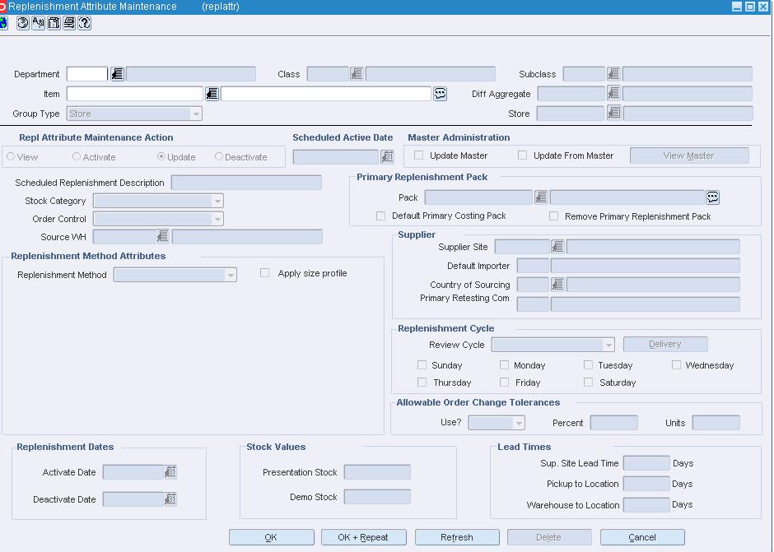Click the View Master button
The width and height of the screenshot is (774, 552).
coord(689,155)
